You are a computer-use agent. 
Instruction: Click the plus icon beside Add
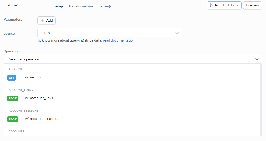click(43, 20)
